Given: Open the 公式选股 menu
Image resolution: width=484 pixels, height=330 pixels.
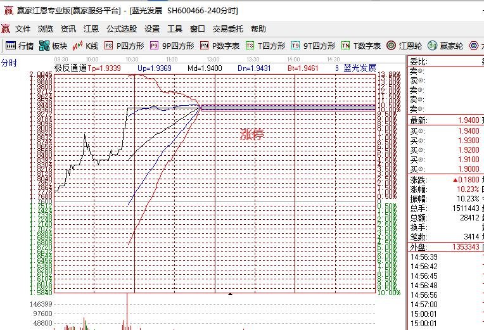Looking at the screenshot, I should (x=122, y=29).
